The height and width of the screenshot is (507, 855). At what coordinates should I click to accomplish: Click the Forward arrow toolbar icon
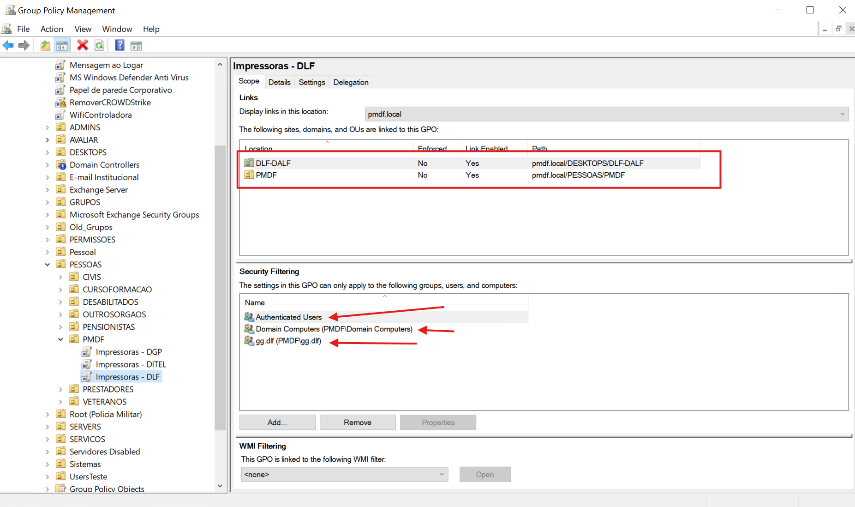(24, 45)
